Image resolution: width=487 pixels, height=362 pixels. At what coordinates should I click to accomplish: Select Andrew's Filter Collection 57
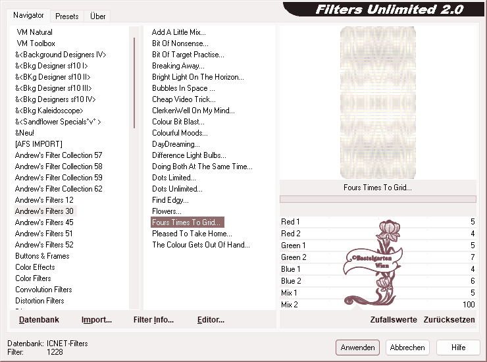coord(59,155)
